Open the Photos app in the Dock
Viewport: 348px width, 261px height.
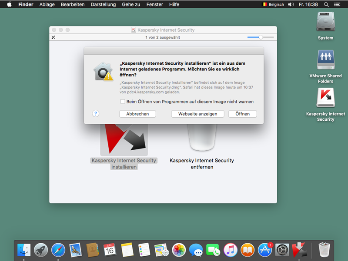(179, 250)
